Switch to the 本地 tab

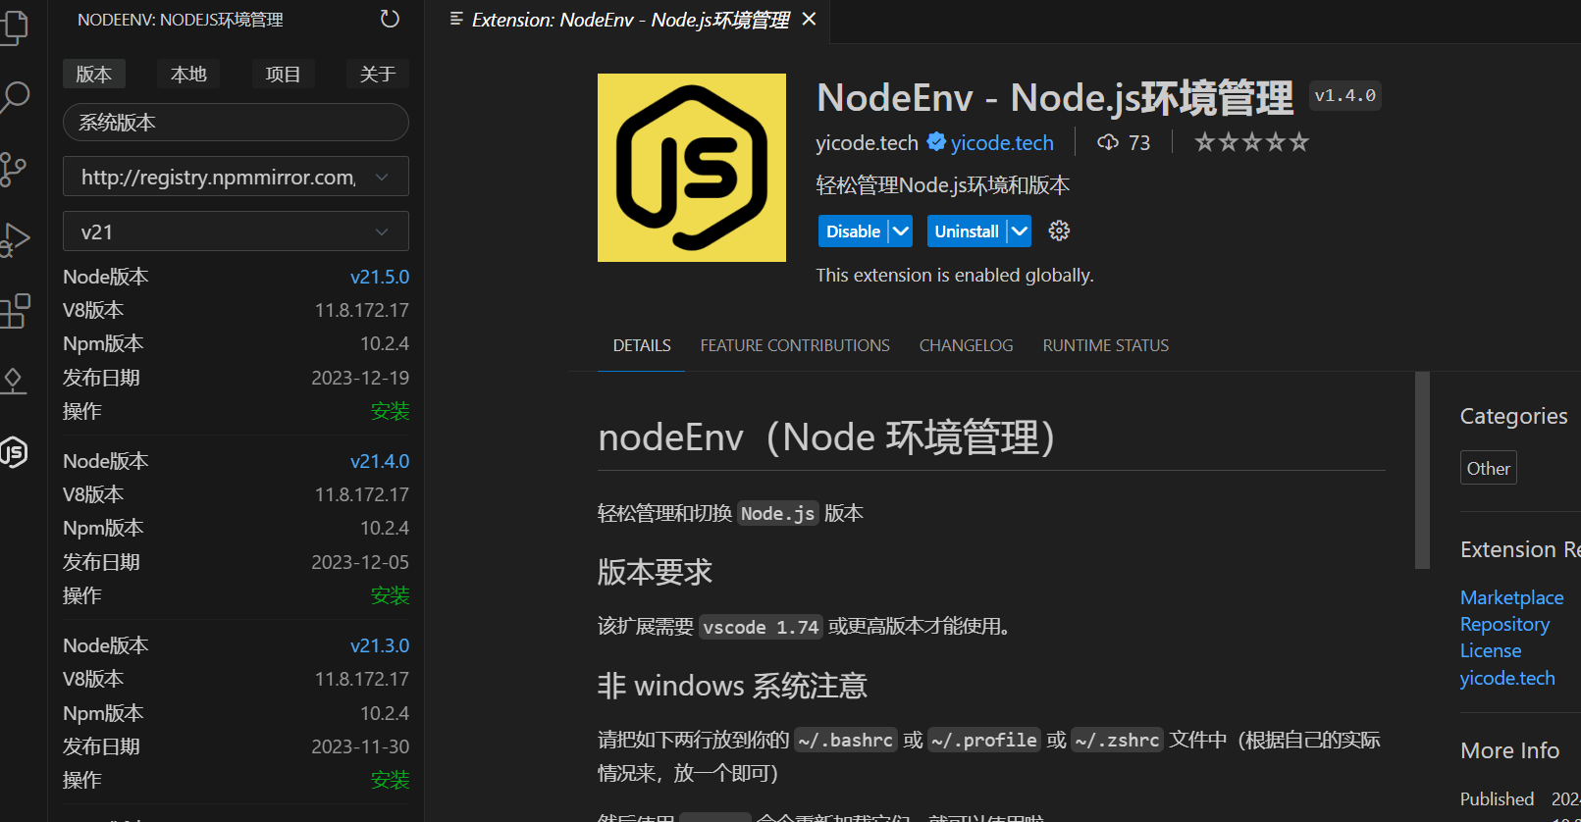[x=188, y=74]
